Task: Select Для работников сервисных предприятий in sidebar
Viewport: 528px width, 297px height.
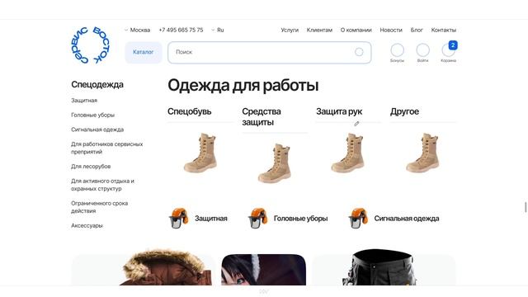Action: tap(106, 148)
